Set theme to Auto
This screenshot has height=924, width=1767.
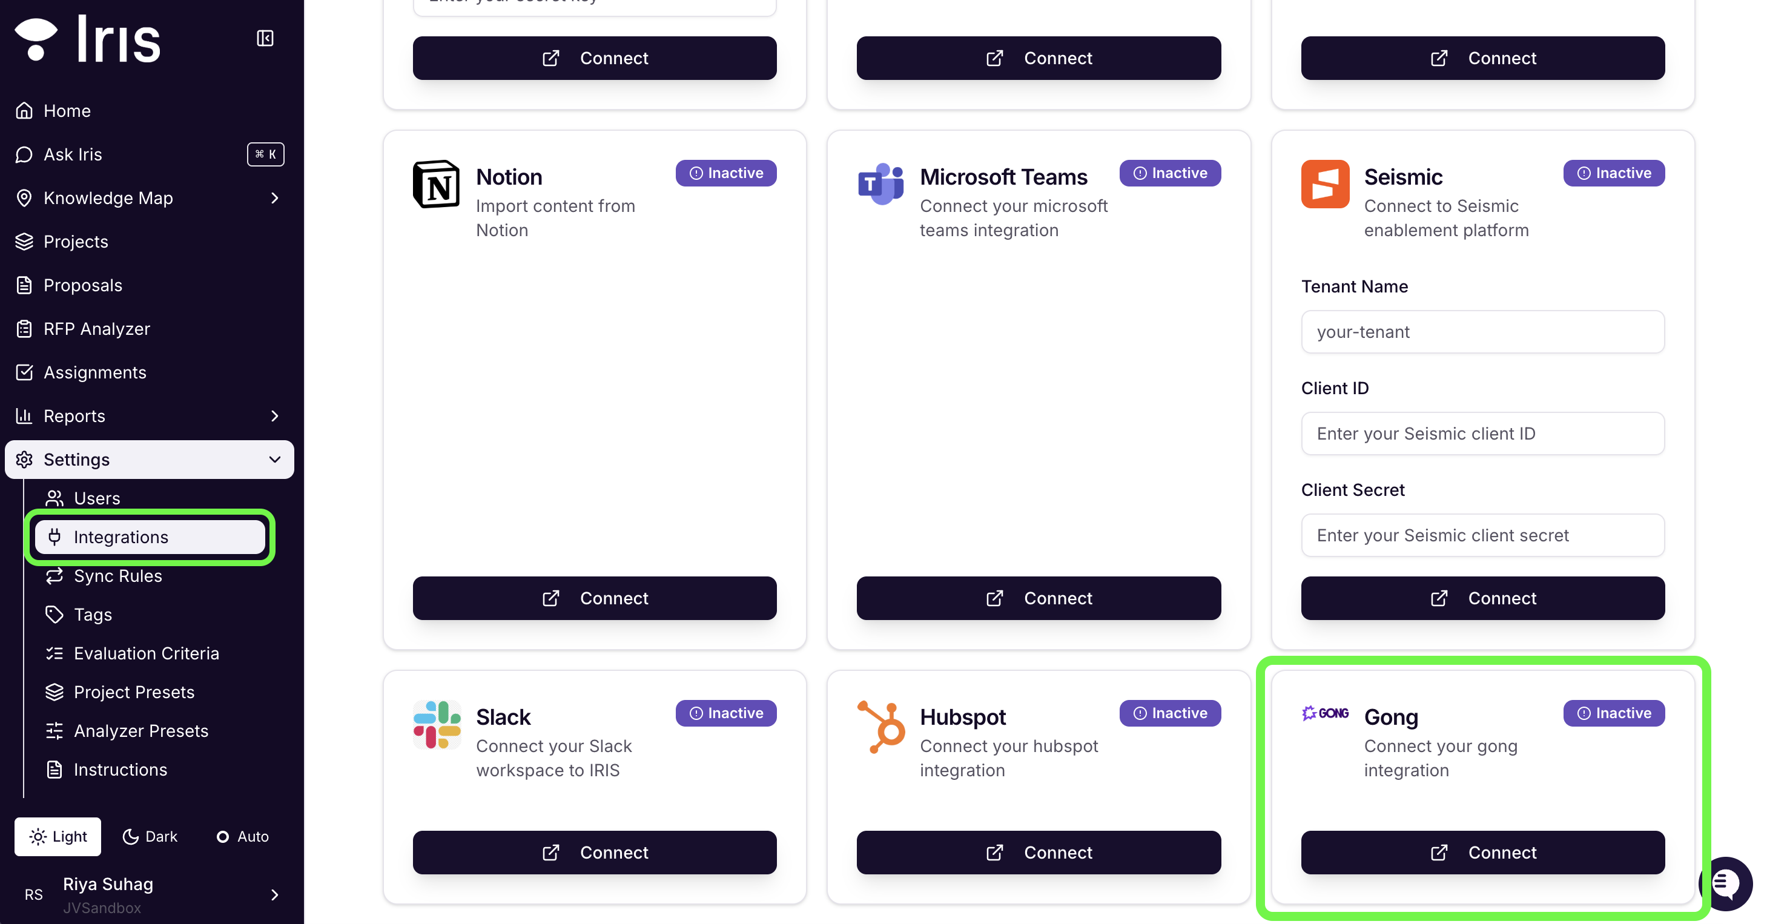click(x=243, y=836)
